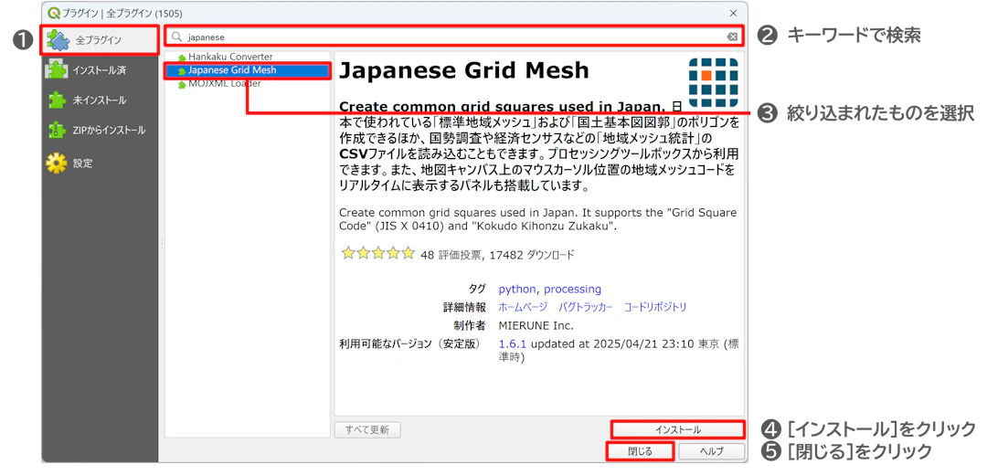Open the バグトラッカー (bug tracker) link
The image size is (987, 475).
pos(586,307)
